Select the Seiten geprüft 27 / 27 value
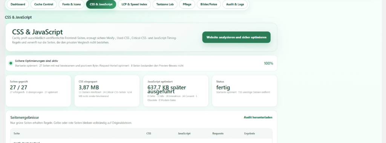 [18, 87]
